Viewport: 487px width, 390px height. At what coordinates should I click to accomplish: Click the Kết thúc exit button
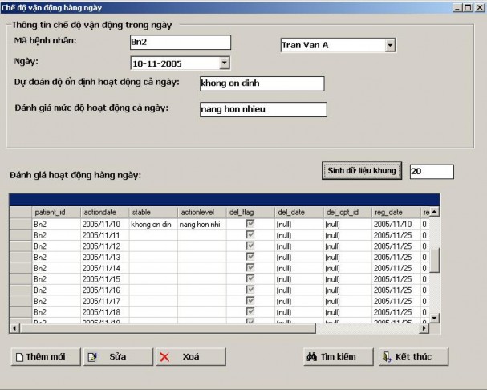coord(413,356)
